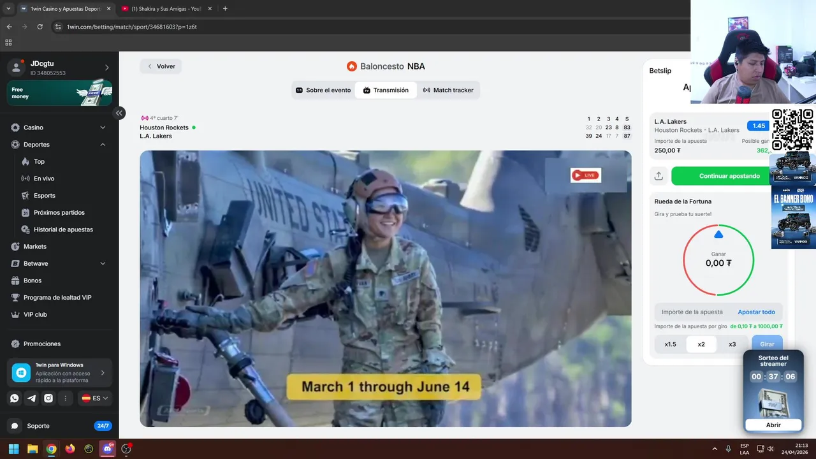Click the Rueda de la Fortuna wheel
Screen dimensions: 816x459
[x=718, y=260]
